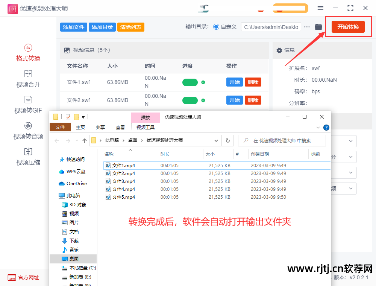Viewport: 376px width, 286px height.
Task: Expand the 此电脑 breadcrumb chevron
Action: pyautogui.click(x=123, y=141)
